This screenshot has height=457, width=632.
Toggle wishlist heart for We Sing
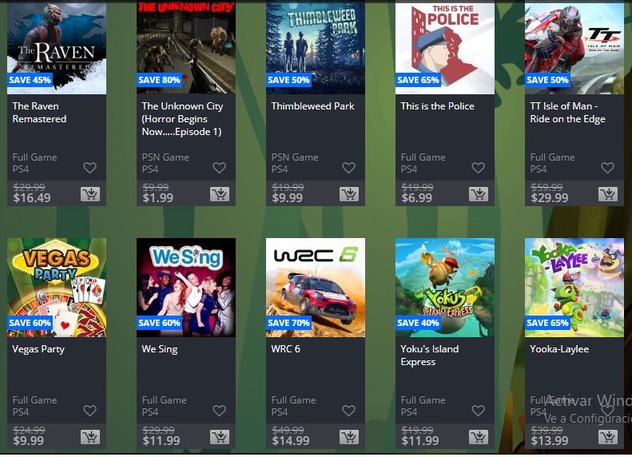pos(219,411)
